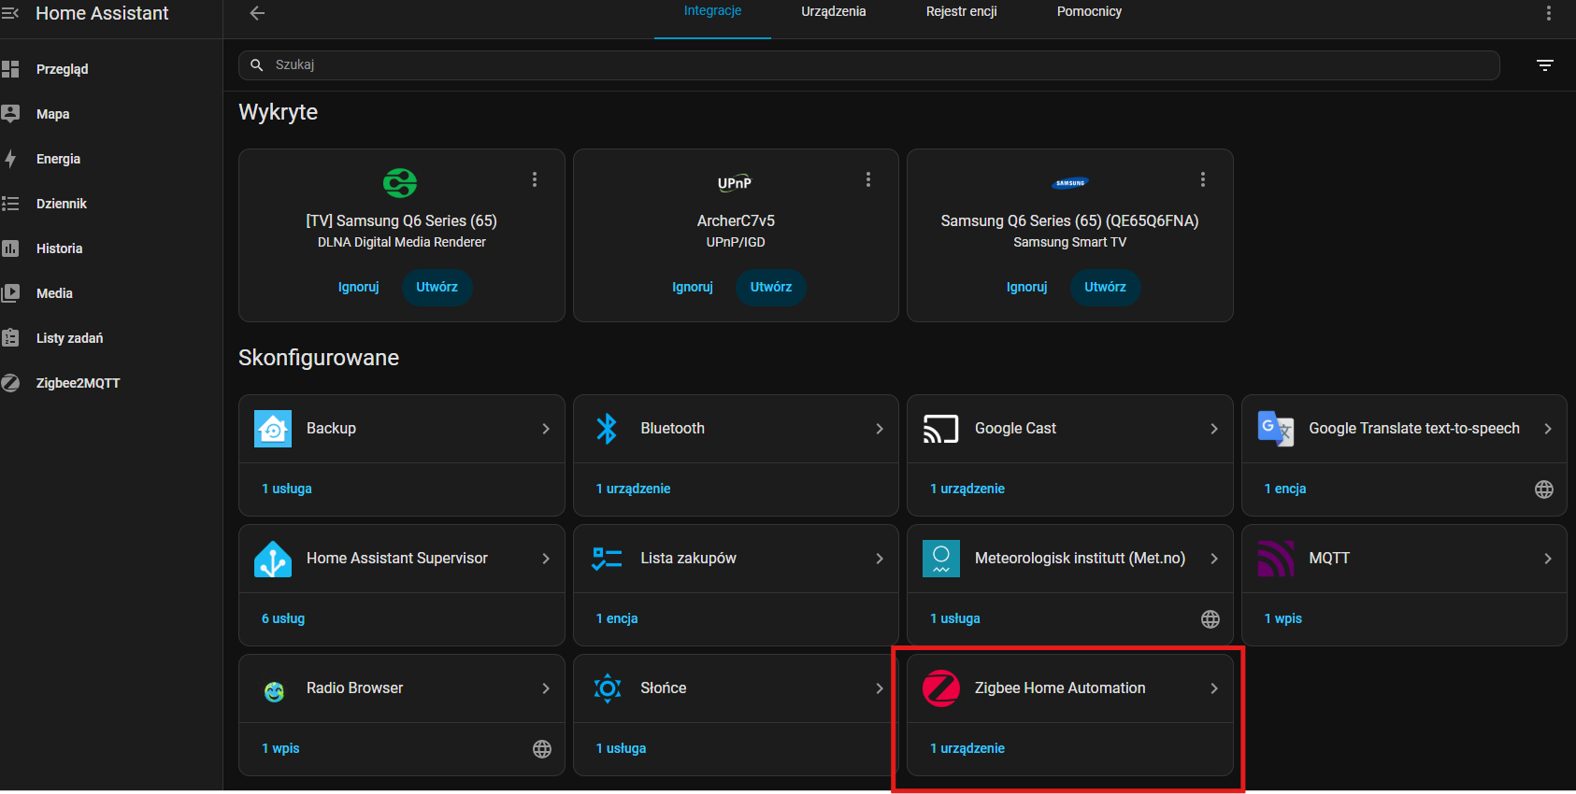Click the Google Cast integration icon
The width and height of the screenshot is (1576, 794).
pyautogui.click(x=940, y=429)
